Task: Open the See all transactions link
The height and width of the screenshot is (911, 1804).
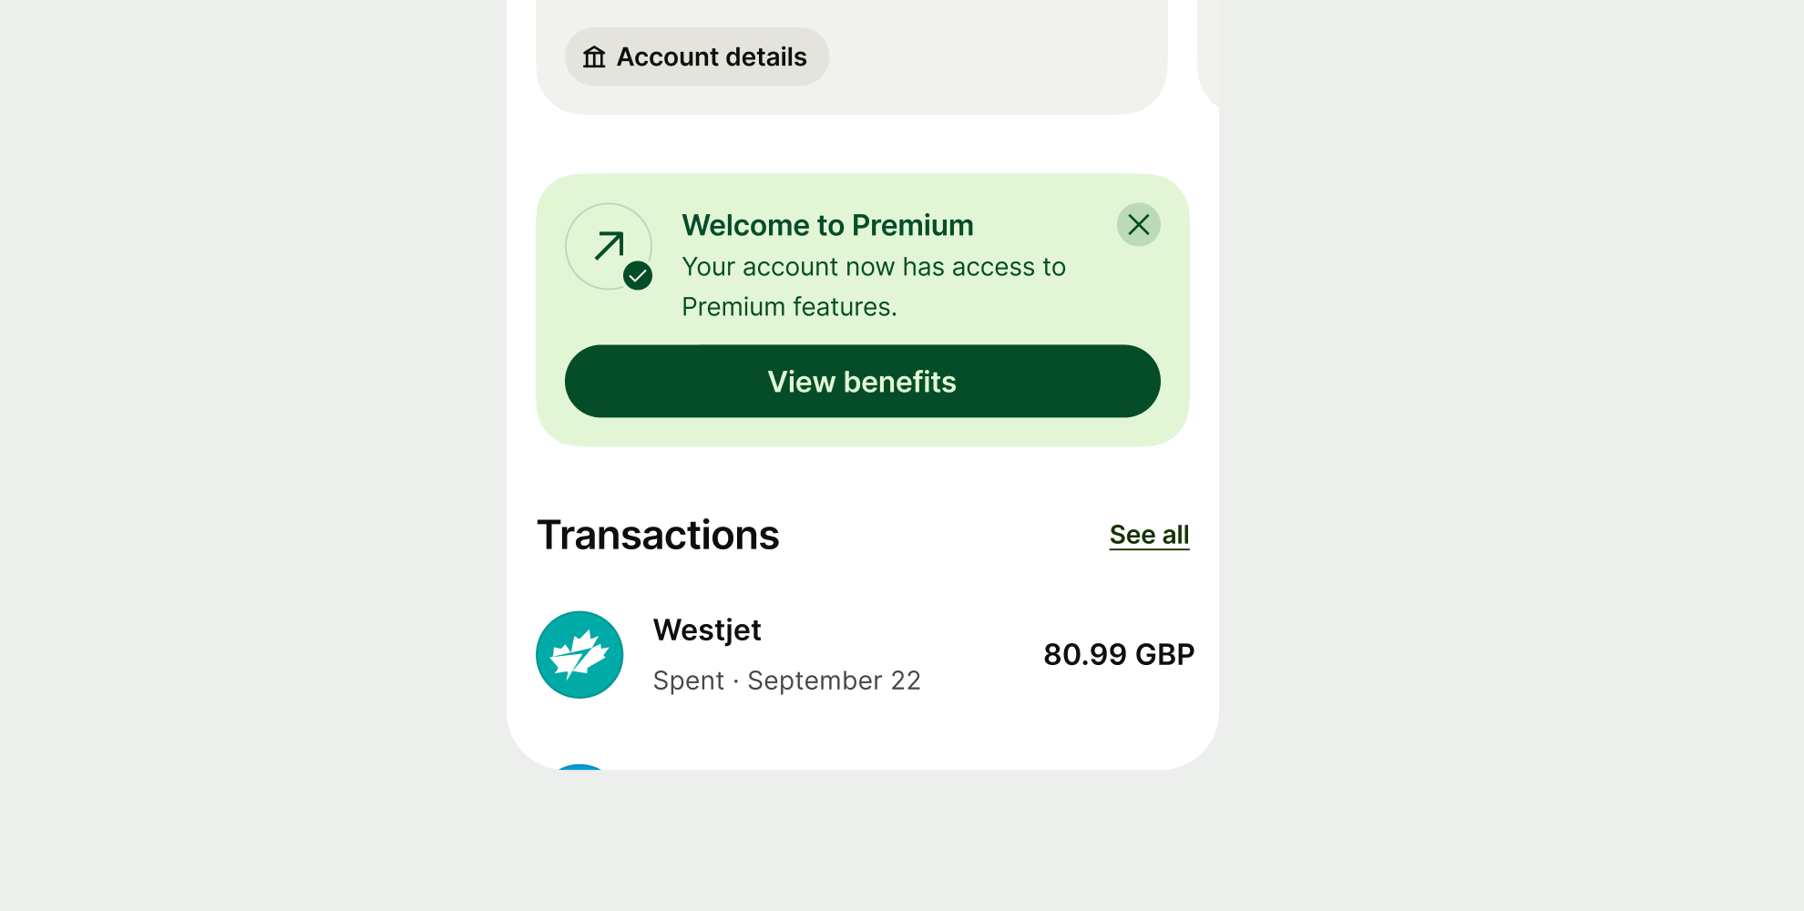Action: coord(1149,535)
